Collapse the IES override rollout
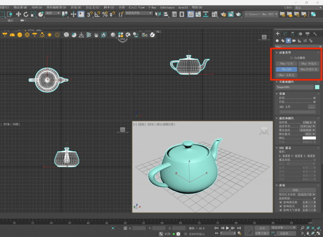This screenshot has height=237, width=323. 277,148
